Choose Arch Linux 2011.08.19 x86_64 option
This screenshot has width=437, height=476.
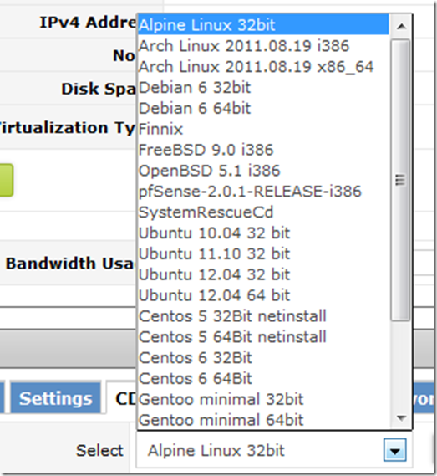[x=263, y=66]
